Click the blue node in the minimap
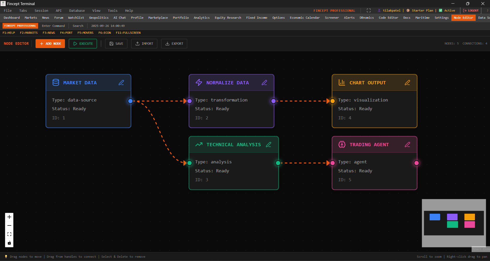Screen dimensions: 490x261 point(435,217)
